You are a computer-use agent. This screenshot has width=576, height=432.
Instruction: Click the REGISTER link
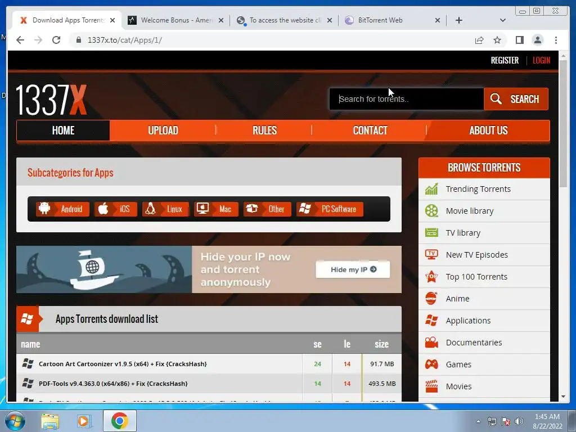[505, 60]
